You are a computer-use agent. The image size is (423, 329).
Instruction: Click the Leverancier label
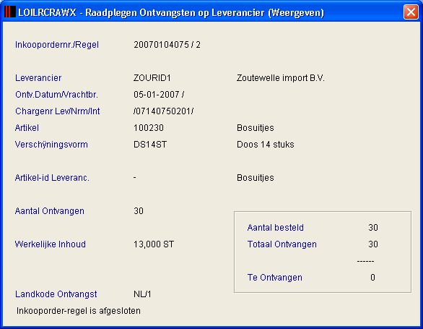point(38,78)
